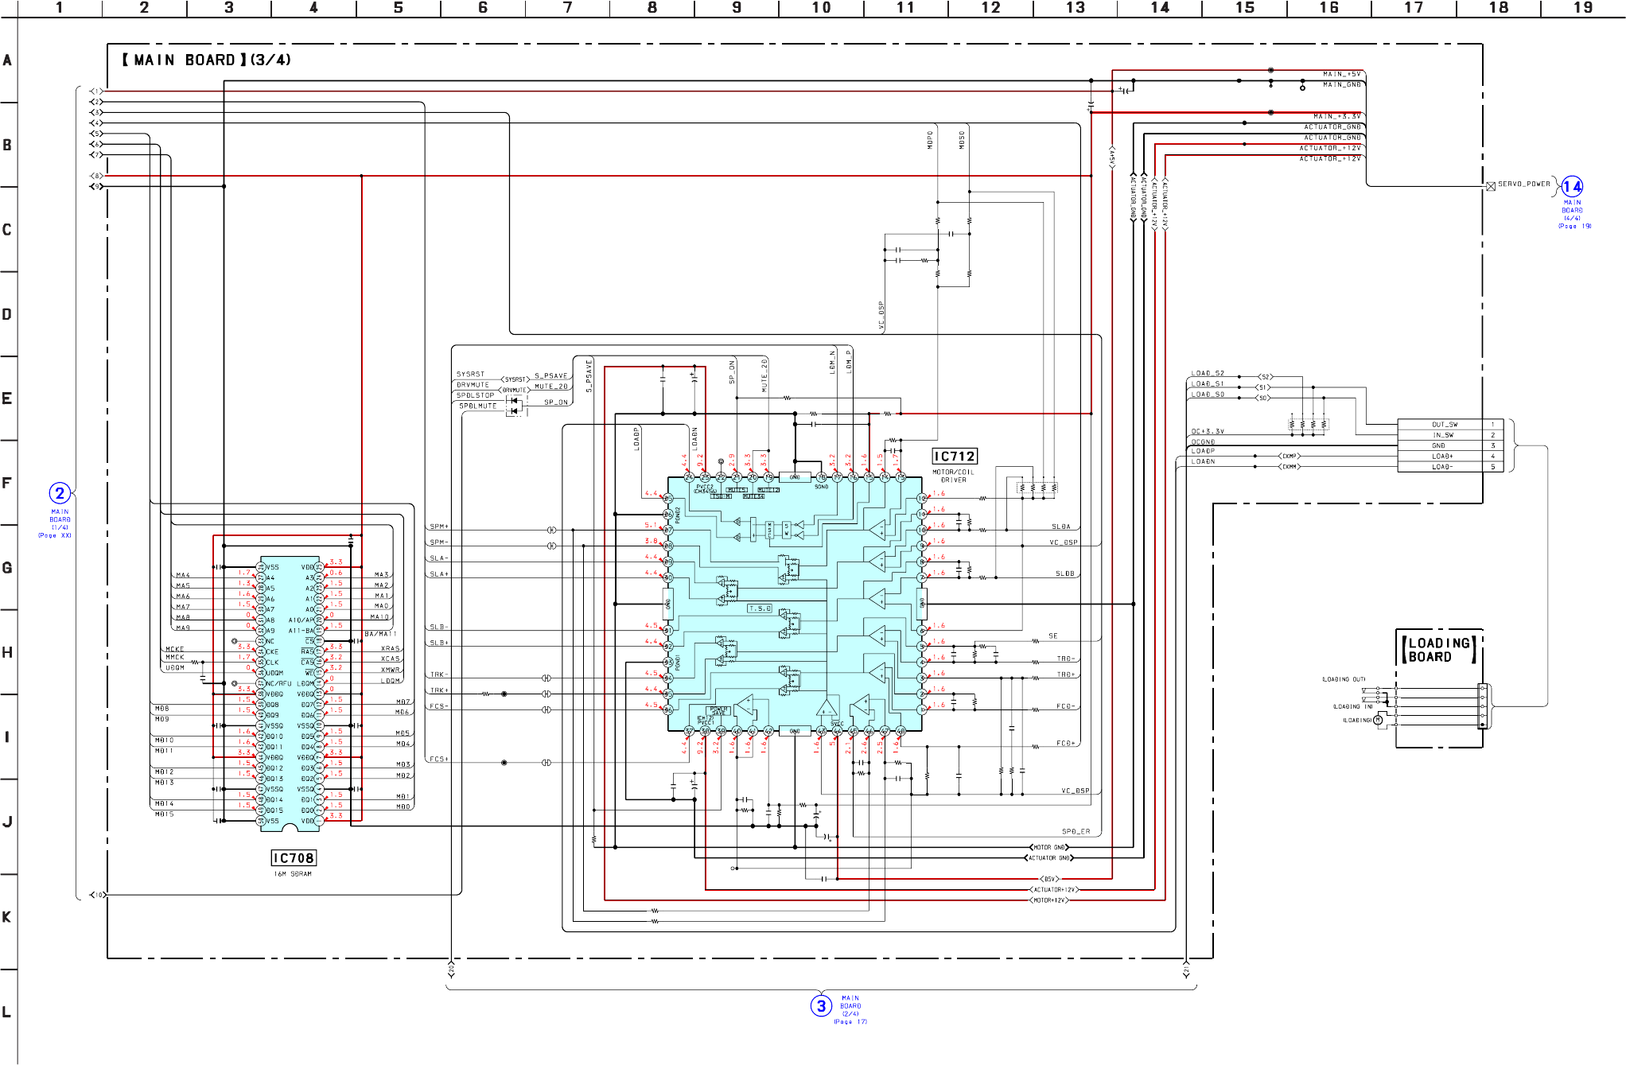Click the circled 2 main board reference

pos(60,493)
